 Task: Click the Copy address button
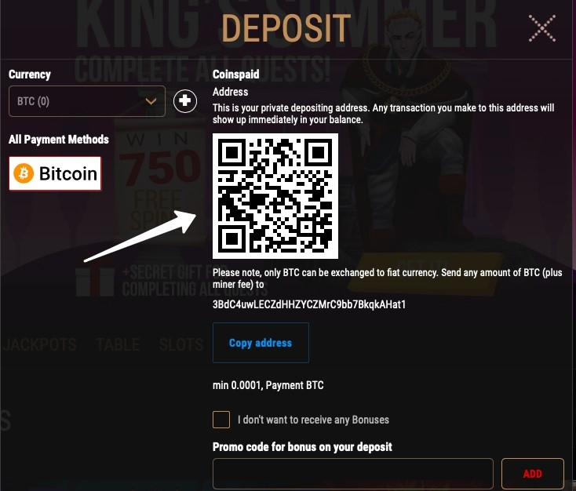pos(261,343)
